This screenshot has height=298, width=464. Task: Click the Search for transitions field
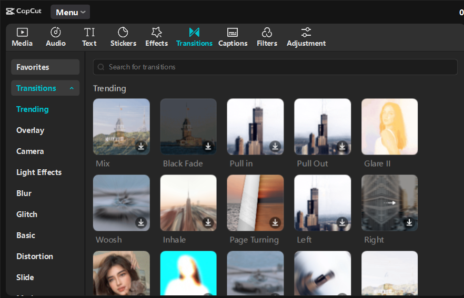pos(275,67)
